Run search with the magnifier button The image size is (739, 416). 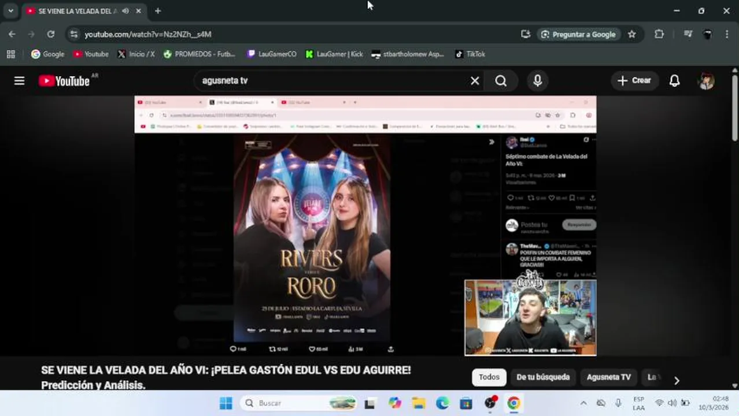[501, 81]
